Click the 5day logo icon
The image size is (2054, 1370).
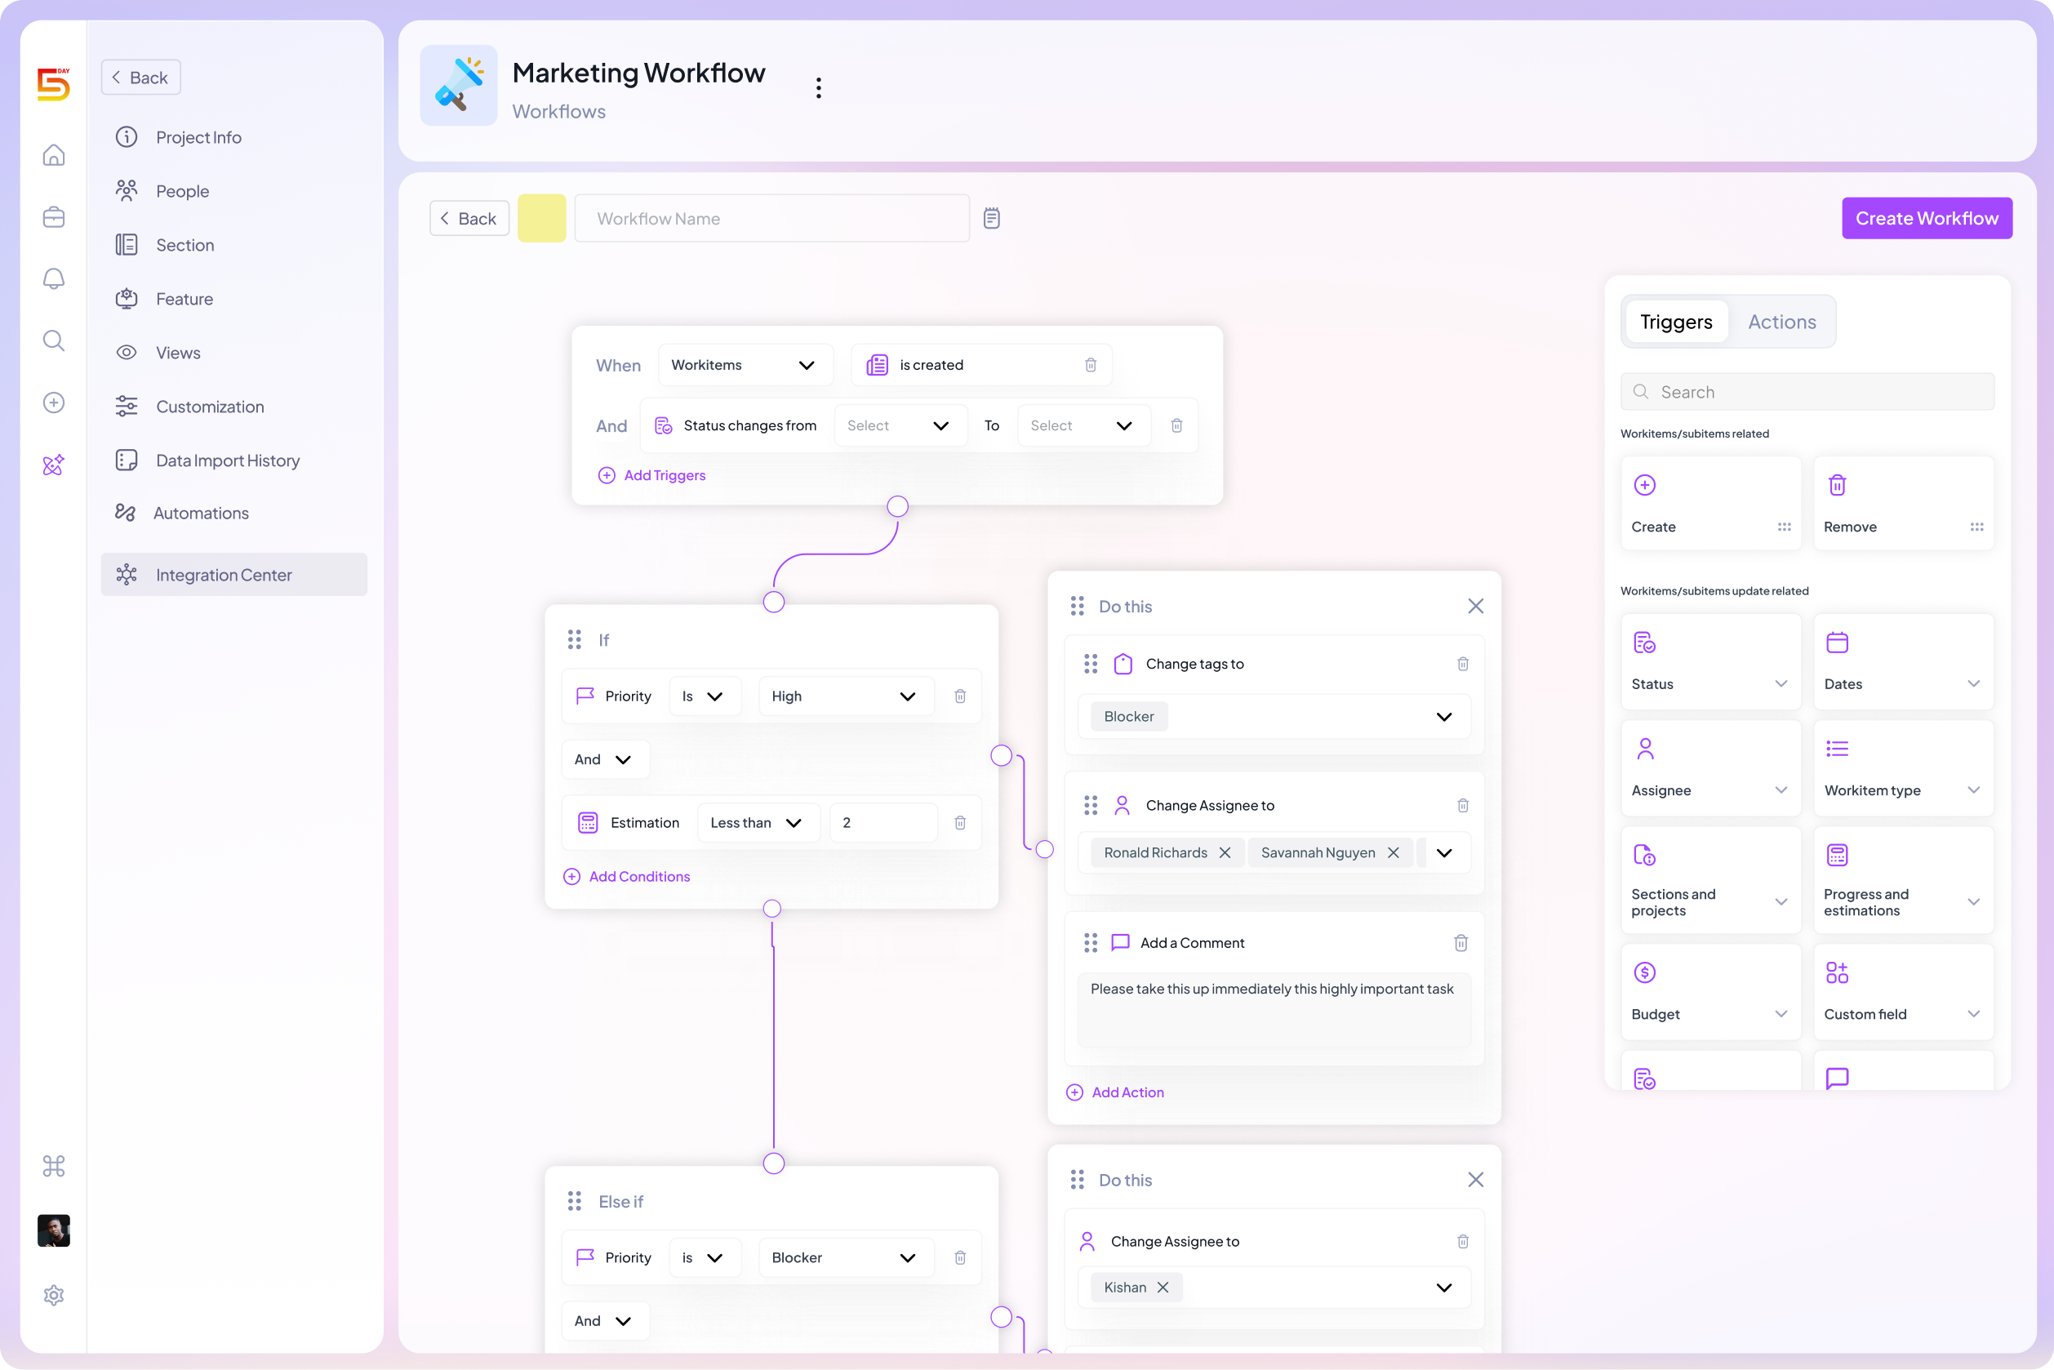coord(53,85)
